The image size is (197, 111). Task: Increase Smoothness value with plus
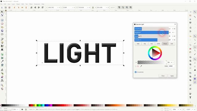[x=175, y=29]
